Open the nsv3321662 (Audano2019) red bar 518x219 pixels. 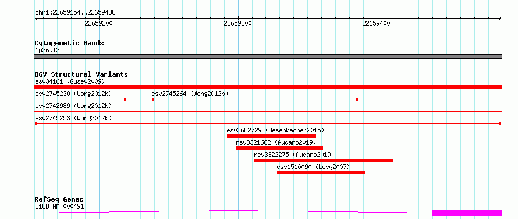[x=279, y=148]
